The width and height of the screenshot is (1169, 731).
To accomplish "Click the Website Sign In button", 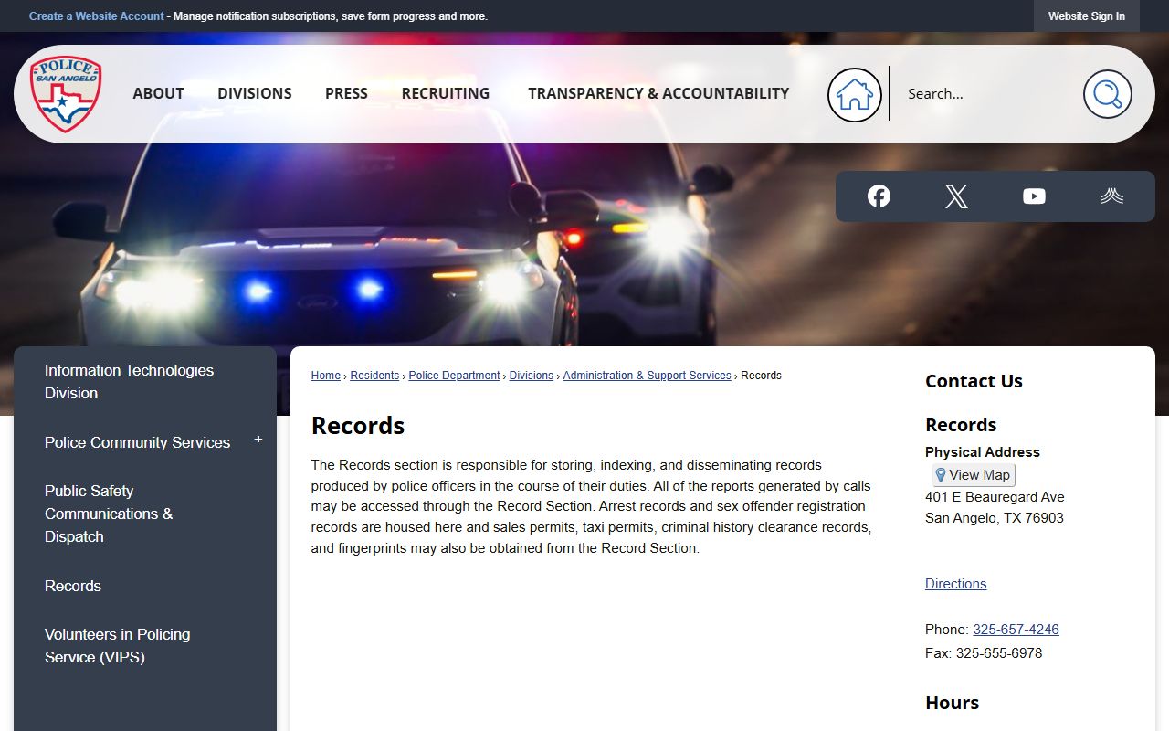I will click(x=1086, y=16).
